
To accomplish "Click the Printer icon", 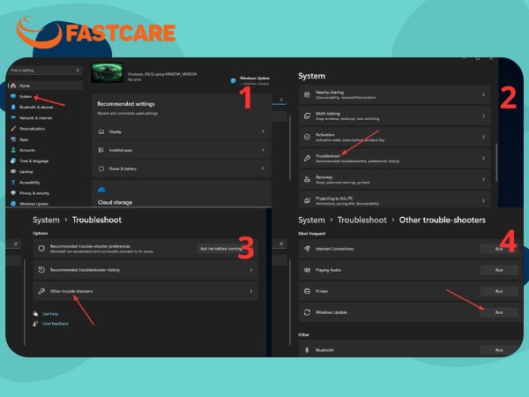I will (307, 291).
